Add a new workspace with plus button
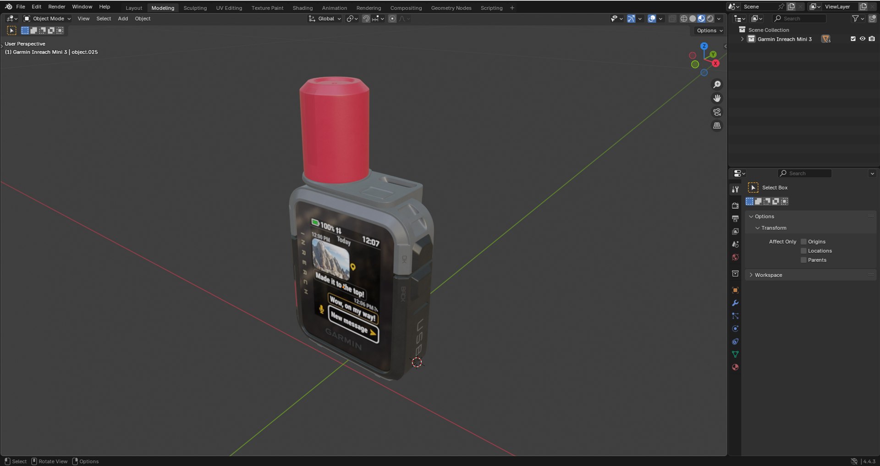Viewport: 880px width, 466px height. pyautogui.click(x=512, y=8)
